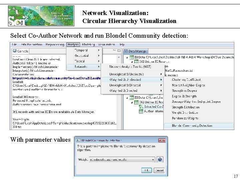This screenshot has width=240, height=180.
Task: Choose Clustering Coefficient
Action: [186, 80]
